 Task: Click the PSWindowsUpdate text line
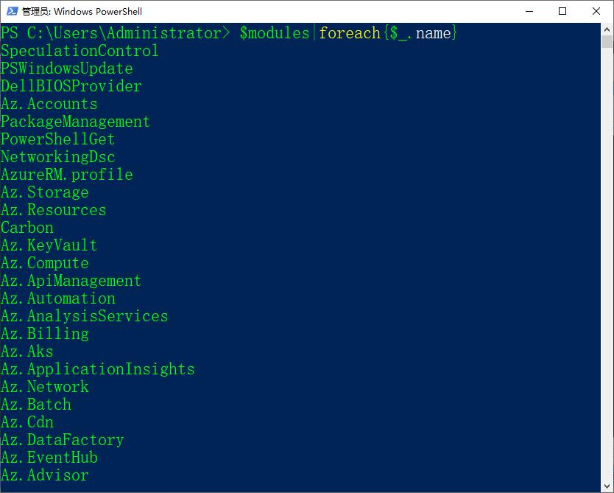point(65,68)
